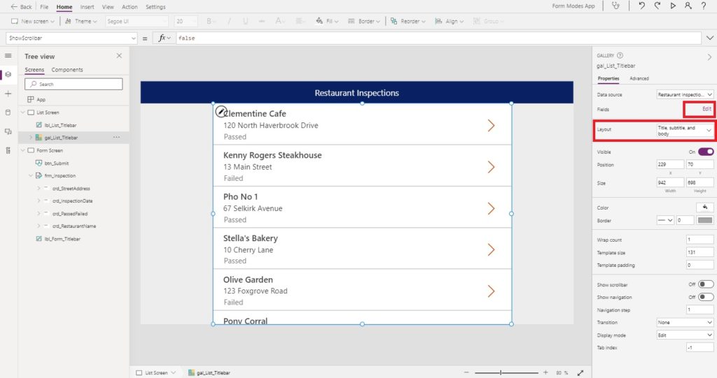This screenshot has height=378, width=717.
Task: Click the hamburger menu icon
Action: pyautogui.click(x=8, y=56)
